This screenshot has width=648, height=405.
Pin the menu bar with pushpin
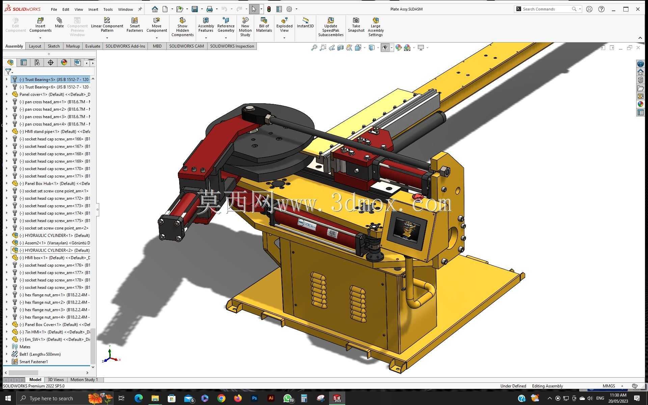click(140, 9)
